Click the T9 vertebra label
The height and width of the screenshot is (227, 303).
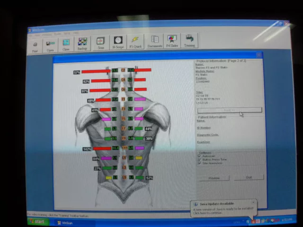coord(124,138)
